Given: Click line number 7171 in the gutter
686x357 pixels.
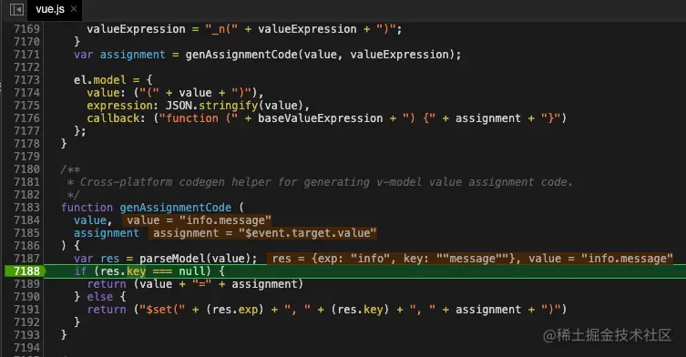Looking at the screenshot, I should [x=26, y=55].
